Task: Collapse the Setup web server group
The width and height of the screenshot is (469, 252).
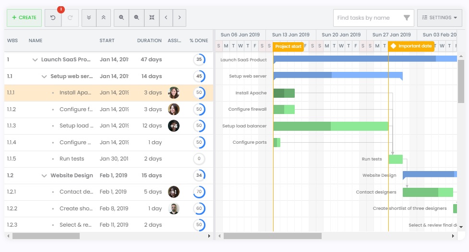Action: [44, 77]
